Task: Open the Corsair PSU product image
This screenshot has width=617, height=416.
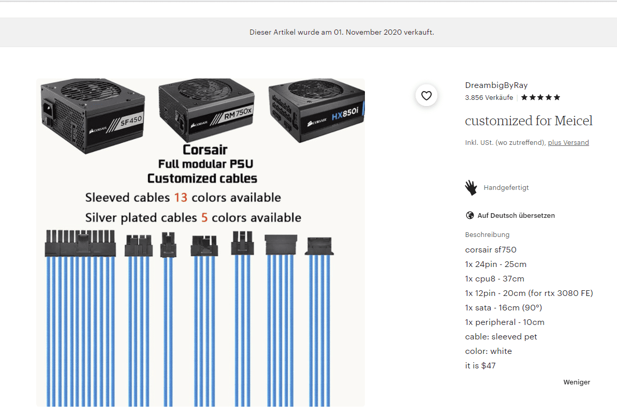Action: pyautogui.click(x=201, y=243)
